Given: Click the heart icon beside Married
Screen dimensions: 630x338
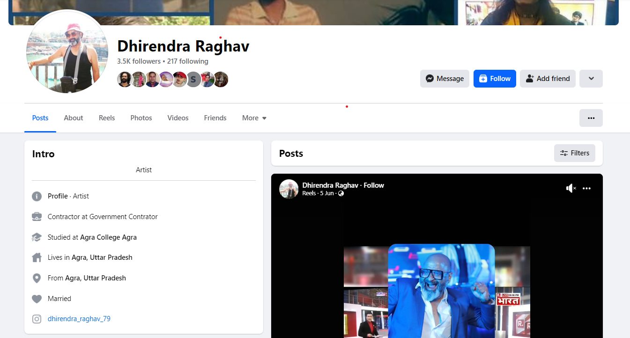Looking at the screenshot, I should [x=37, y=299].
